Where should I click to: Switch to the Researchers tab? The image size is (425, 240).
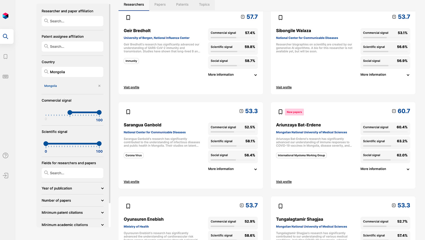(x=134, y=4)
